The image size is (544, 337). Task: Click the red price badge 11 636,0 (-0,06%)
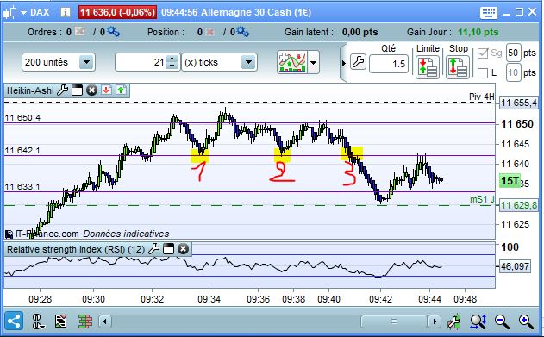click(117, 12)
